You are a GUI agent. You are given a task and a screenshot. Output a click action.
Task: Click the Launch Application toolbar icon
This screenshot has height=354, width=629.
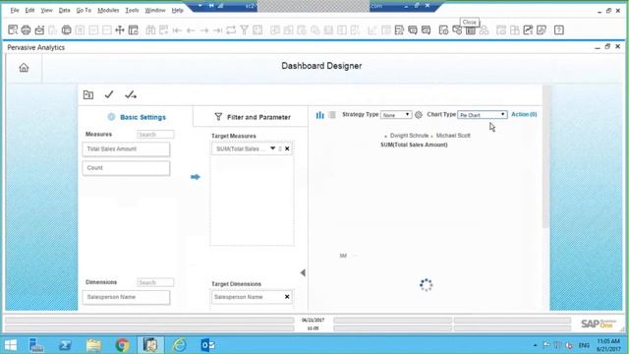coord(66,29)
